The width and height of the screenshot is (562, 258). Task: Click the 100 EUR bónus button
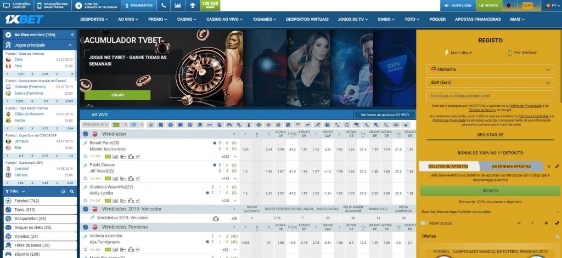pos(210,5)
